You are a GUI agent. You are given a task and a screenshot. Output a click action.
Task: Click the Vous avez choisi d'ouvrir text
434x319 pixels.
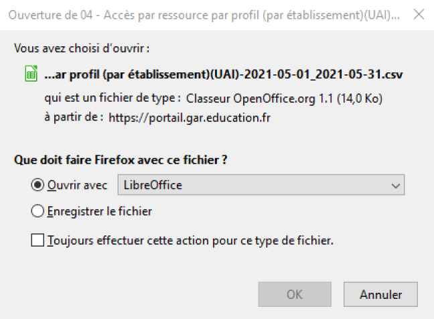pyautogui.click(x=82, y=48)
